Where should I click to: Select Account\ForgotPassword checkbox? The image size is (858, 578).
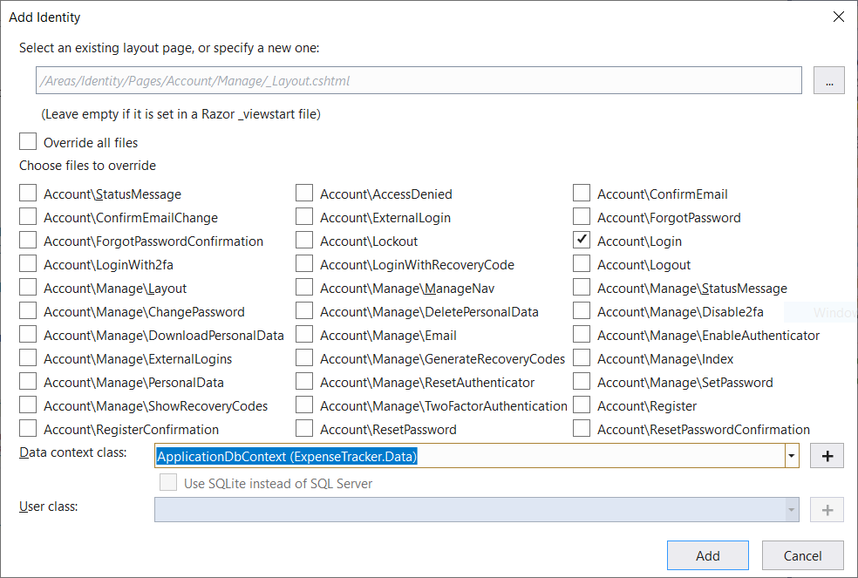[582, 217]
